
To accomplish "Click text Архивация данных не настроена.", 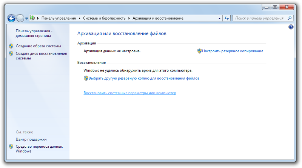I will coord(112,51).
